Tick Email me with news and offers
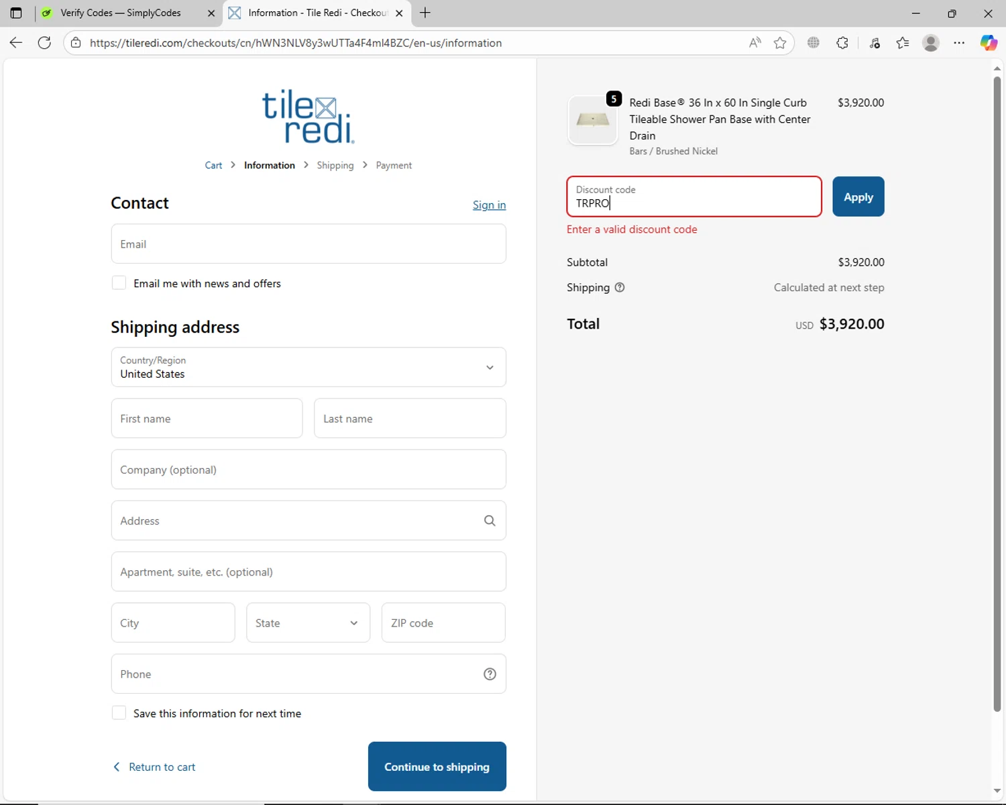Viewport: 1006px width, 805px height. coord(119,283)
